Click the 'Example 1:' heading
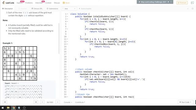The width and height of the screenshot is (196, 110). (x=8, y=43)
